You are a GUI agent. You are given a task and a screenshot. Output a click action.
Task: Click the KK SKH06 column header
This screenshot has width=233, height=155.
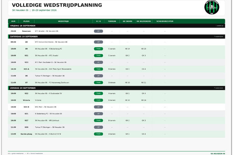pos(127,21)
